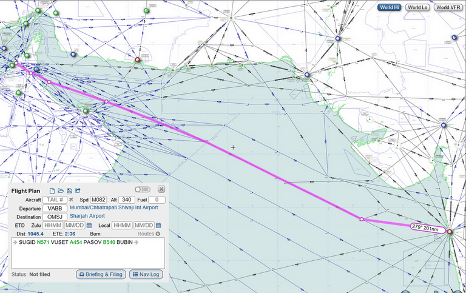Click the arrow after BUBIN in route box
Image resolution: width=466 pixels, height=293 pixels.
136,242
